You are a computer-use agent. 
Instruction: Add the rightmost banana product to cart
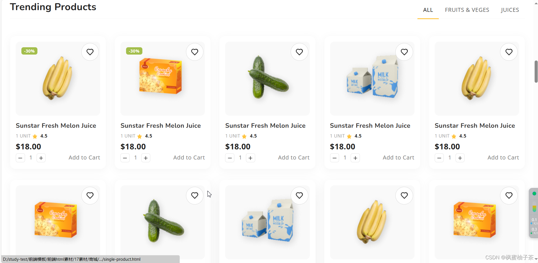[503, 158]
